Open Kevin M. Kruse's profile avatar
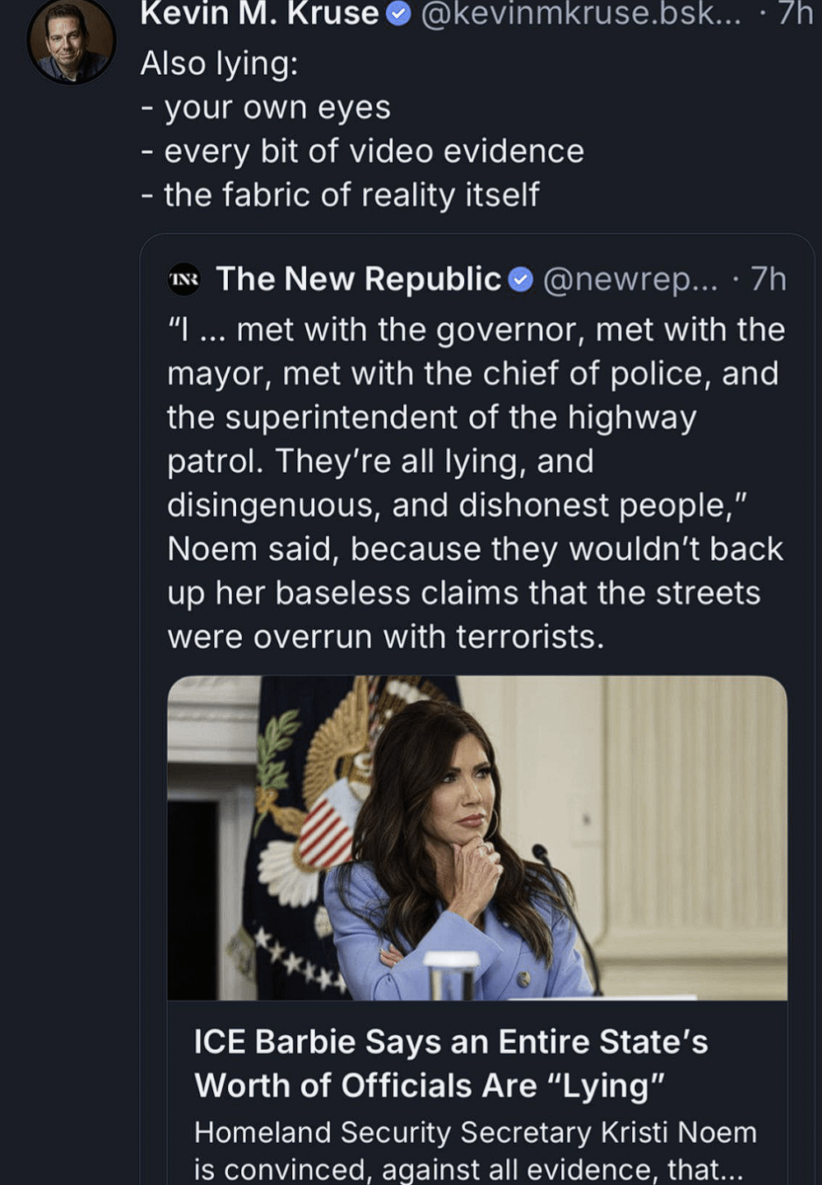Viewport: 822px width, 1185px height. [x=71, y=41]
